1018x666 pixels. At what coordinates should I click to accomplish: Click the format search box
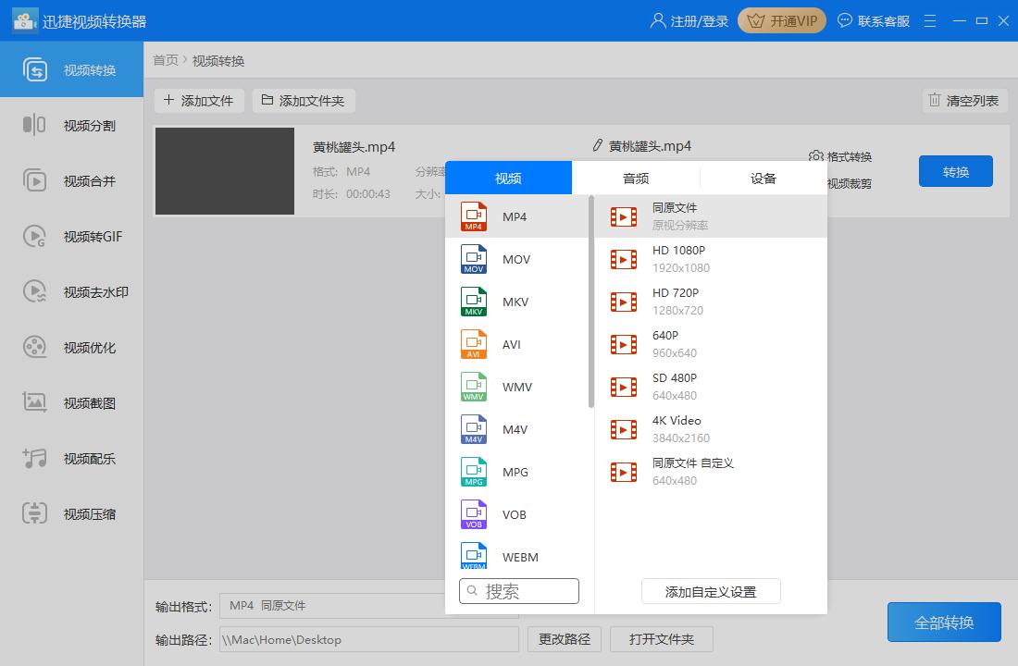[x=519, y=591]
